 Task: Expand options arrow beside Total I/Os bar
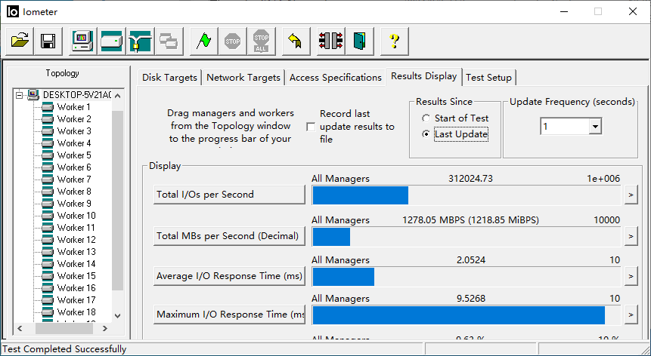[x=631, y=195]
